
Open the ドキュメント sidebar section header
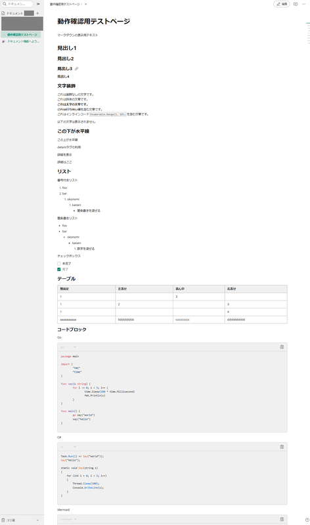(15, 13)
